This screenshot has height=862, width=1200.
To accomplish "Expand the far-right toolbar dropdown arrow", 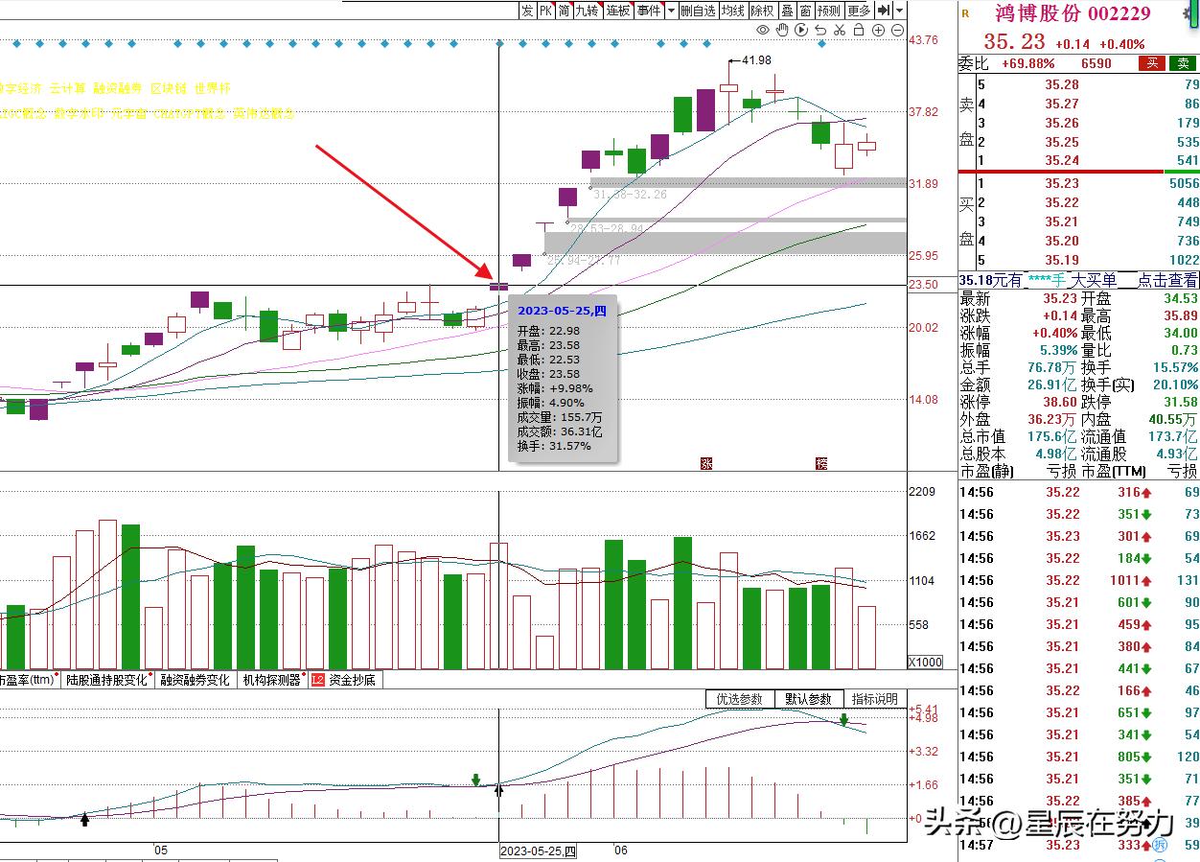I will click(x=900, y=11).
